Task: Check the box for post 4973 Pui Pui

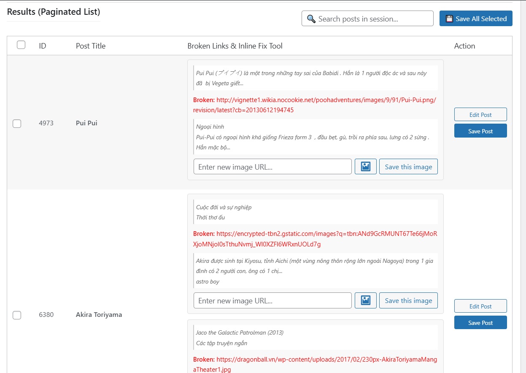Action: [17, 124]
